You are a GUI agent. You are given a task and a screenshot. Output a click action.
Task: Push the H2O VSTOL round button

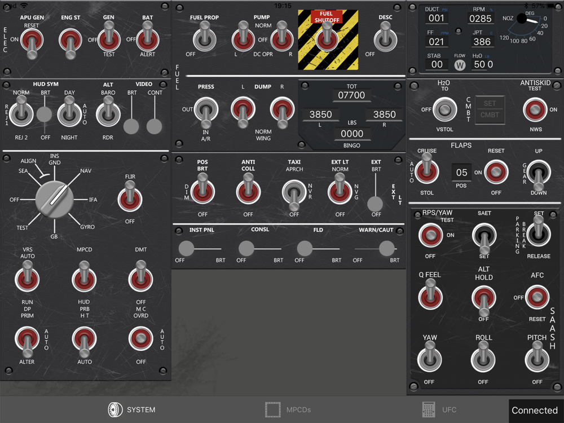(444, 109)
